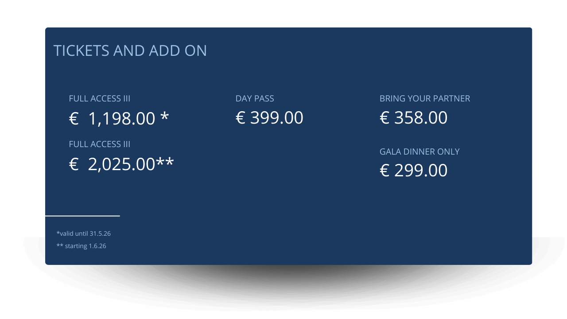Select the DAY PASS label
The height and width of the screenshot is (319, 567).
(255, 98)
